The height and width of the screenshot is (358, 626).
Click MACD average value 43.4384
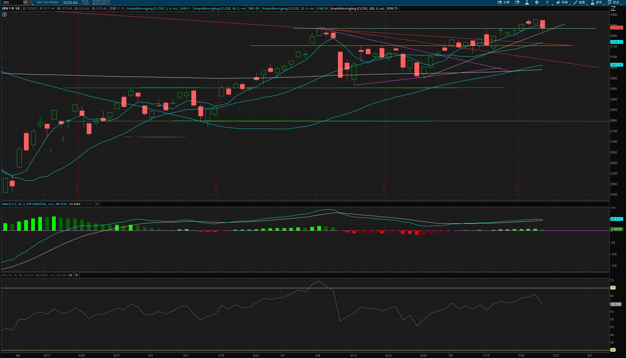[x=75, y=204]
